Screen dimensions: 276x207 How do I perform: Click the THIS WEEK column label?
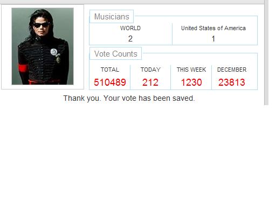[x=191, y=70]
